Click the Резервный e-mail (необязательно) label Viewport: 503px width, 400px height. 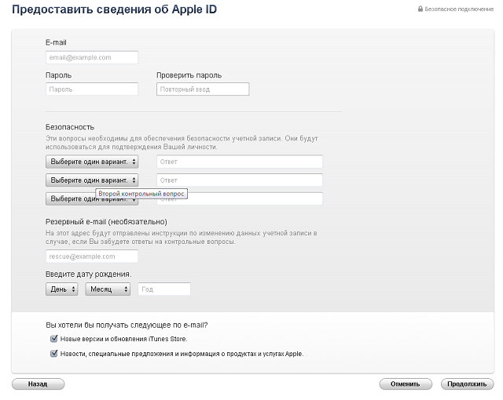pos(106,222)
